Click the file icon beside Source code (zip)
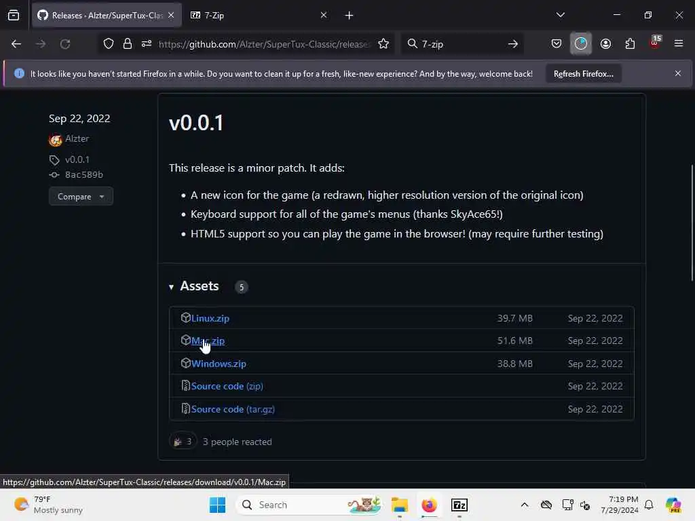 coord(185,385)
